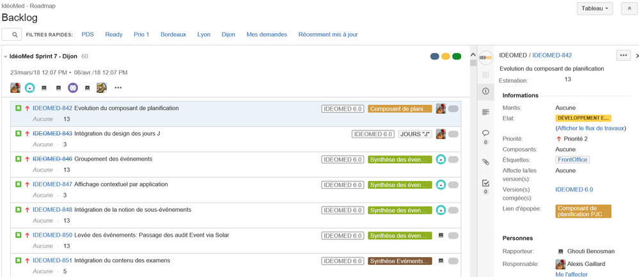Viewport: 639px width, 277px height.
Task: Click the blue status pill in sprint header
Action: (435, 57)
